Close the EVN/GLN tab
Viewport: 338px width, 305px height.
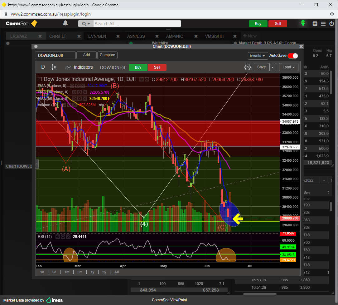[118, 36]
